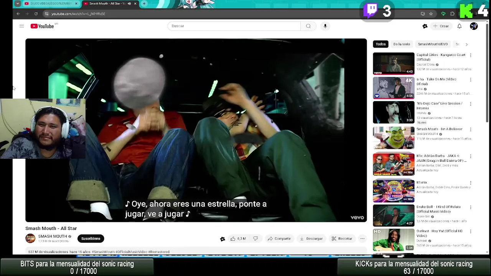This screenshot has height=276, width=491.
Task: Open the browser tab search dropdown
Action: [18, 3]
